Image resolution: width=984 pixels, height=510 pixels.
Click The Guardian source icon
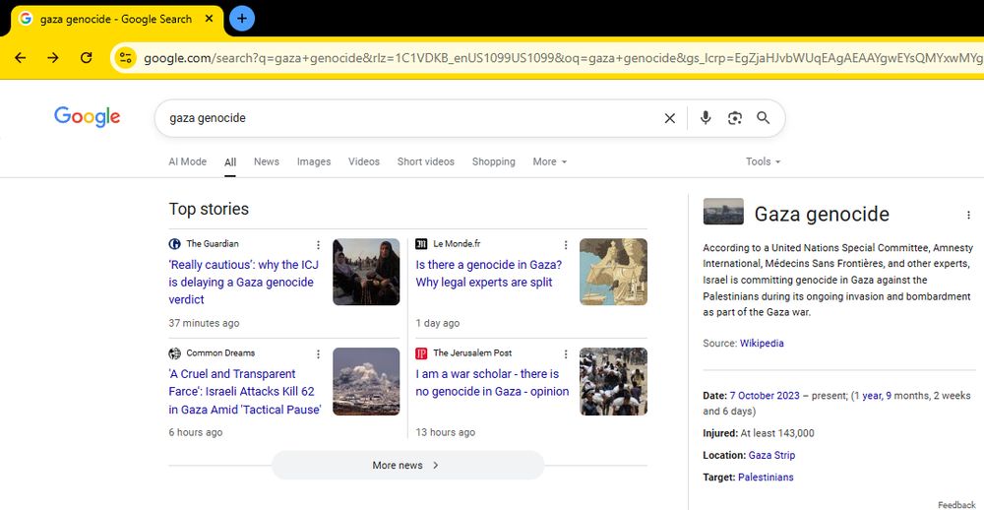point(174,244)
